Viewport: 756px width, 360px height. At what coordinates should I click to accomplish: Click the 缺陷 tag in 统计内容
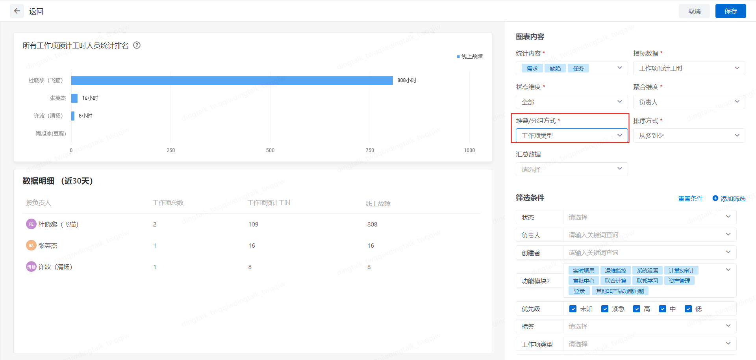(x=555, y=68)
